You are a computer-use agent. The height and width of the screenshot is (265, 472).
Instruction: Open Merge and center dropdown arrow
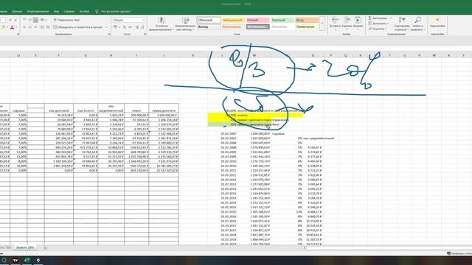click(x=106, y=27)
